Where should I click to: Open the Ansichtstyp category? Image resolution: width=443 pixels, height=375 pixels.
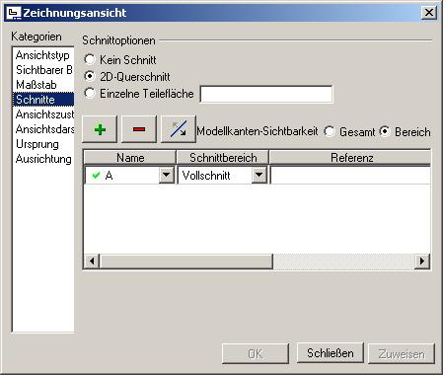tap(42, 55)
